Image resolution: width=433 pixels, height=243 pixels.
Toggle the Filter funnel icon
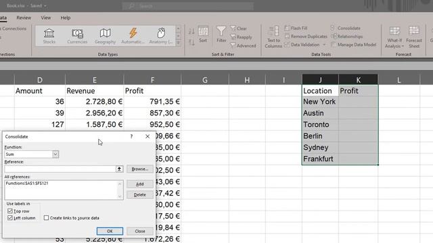coord(221,35)
